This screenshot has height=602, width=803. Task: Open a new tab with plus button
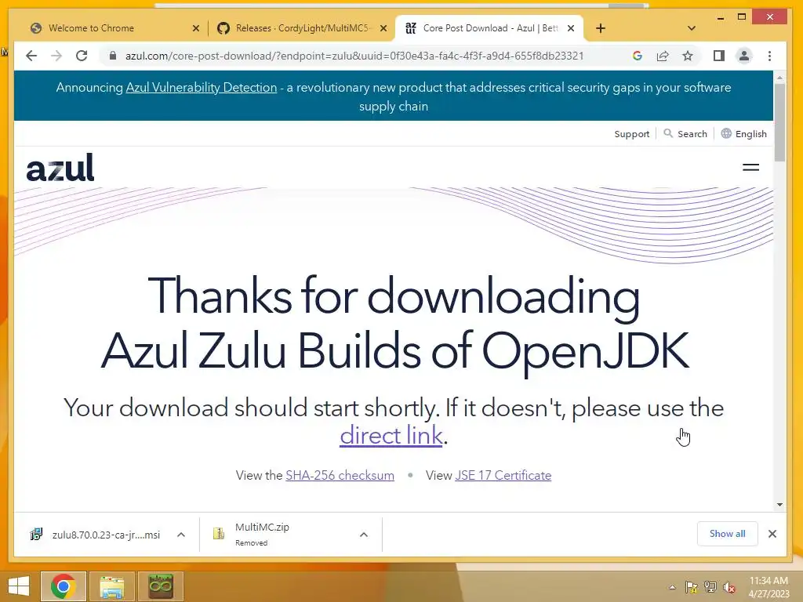pos(601,28)
